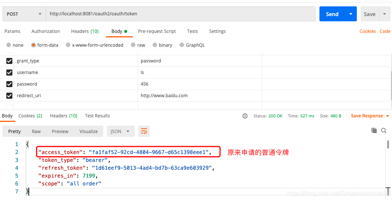The height and width of the screenshot is (200, 392).
Task: Open the Pre-request Script tab
Action: [x=157, y=31]
